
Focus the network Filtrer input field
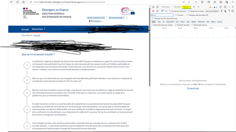pyautogui.click(x=162, y=15)
